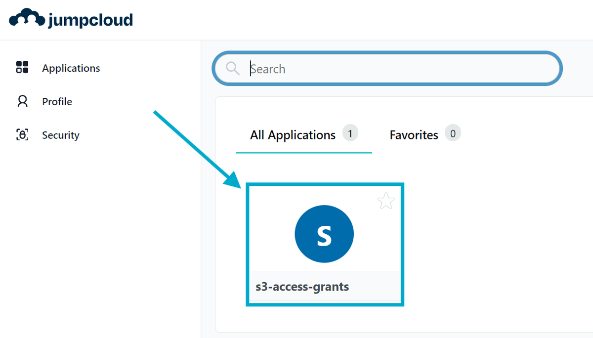Select the All Applications tab
Image resolution: width=593 pixels, height=338 pixels.
coord(293,134)
